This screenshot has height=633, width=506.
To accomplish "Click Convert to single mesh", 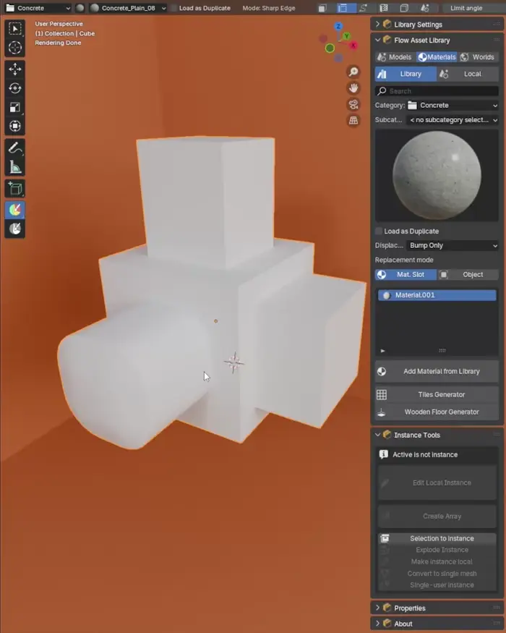I will [437, 573].
